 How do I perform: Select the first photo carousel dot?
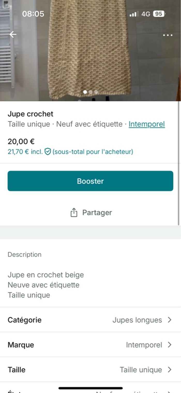85,92
